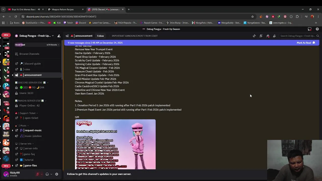This screenshot has height=181, width=322.
Task: Click the Follow button
Action: point(100,36)
